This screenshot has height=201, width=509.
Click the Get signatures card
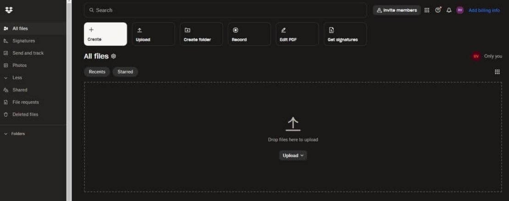(345, 34)
